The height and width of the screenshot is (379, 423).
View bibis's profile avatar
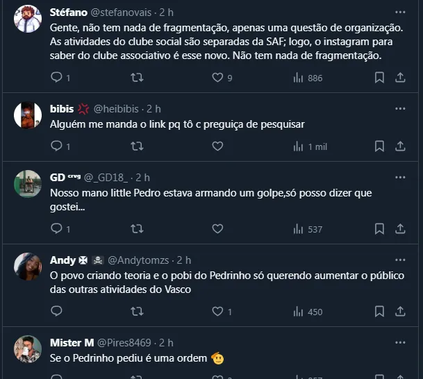coord(28,115)
